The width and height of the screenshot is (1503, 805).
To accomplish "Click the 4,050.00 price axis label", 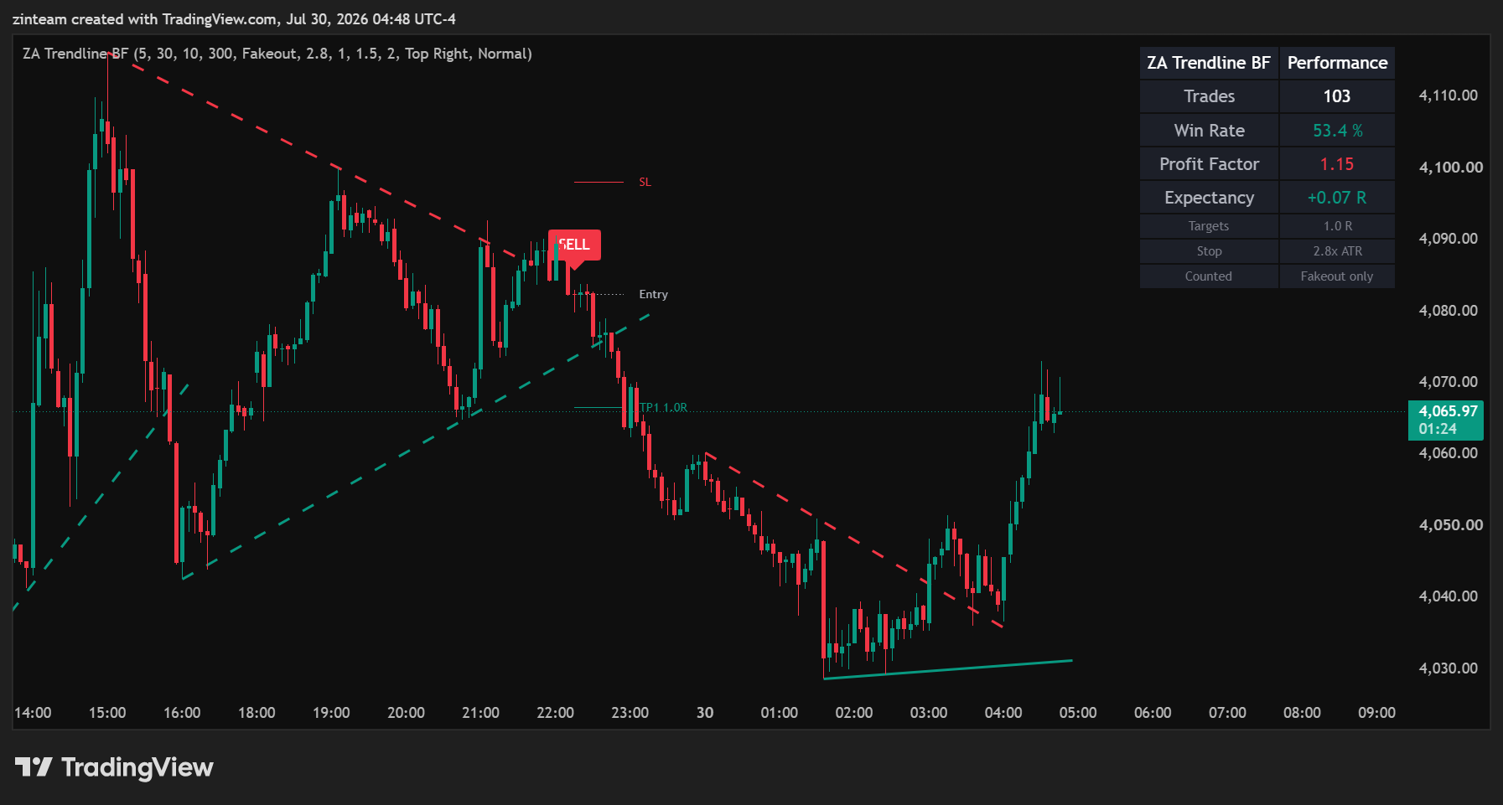I will 1450,525.
